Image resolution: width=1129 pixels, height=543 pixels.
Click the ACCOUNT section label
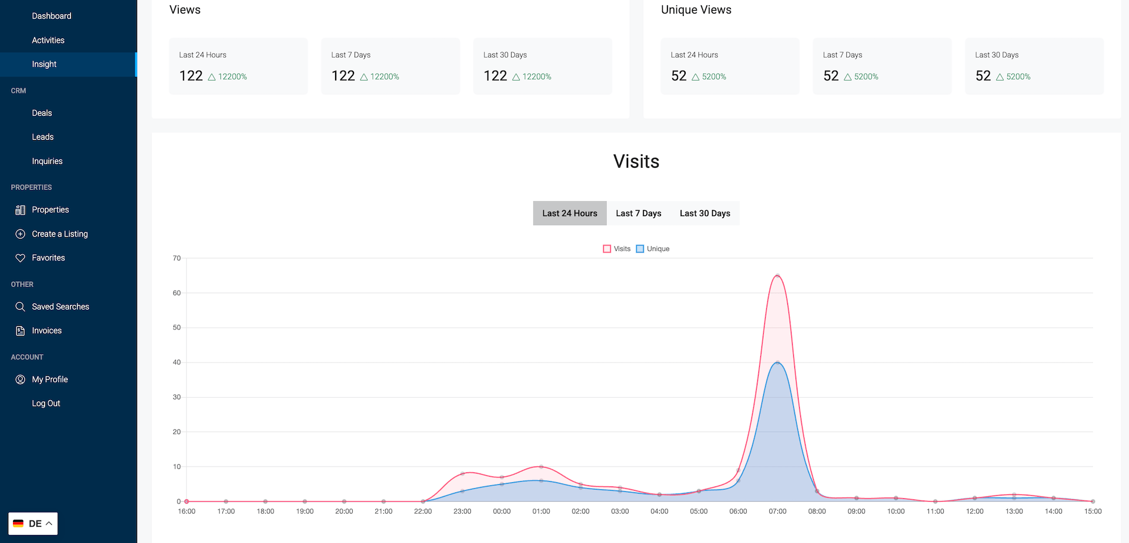[27, 357]
